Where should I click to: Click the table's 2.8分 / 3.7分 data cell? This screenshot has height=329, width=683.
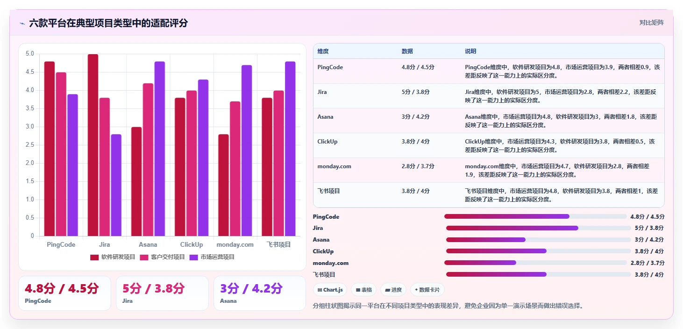418,166
